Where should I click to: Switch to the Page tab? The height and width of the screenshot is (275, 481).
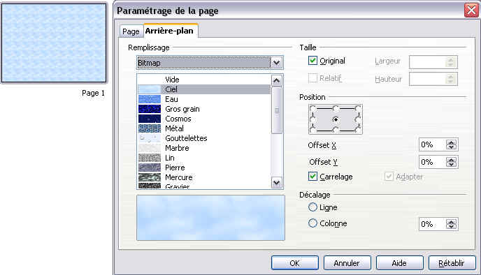click(131, 31)
